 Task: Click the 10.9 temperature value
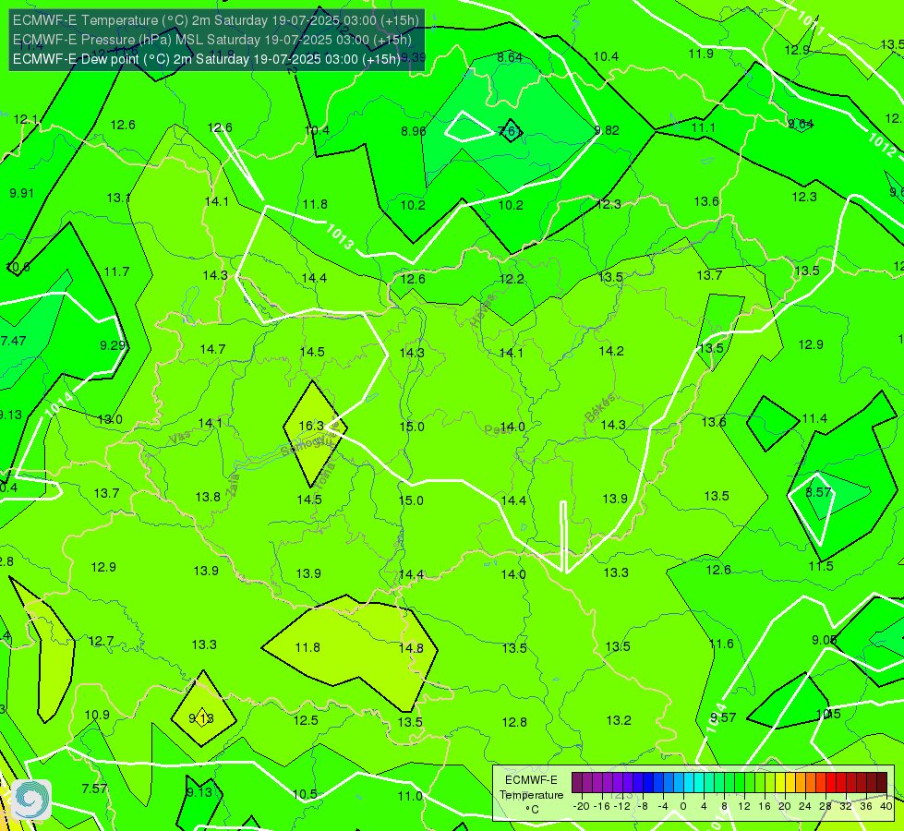click(x=97, y=715)
